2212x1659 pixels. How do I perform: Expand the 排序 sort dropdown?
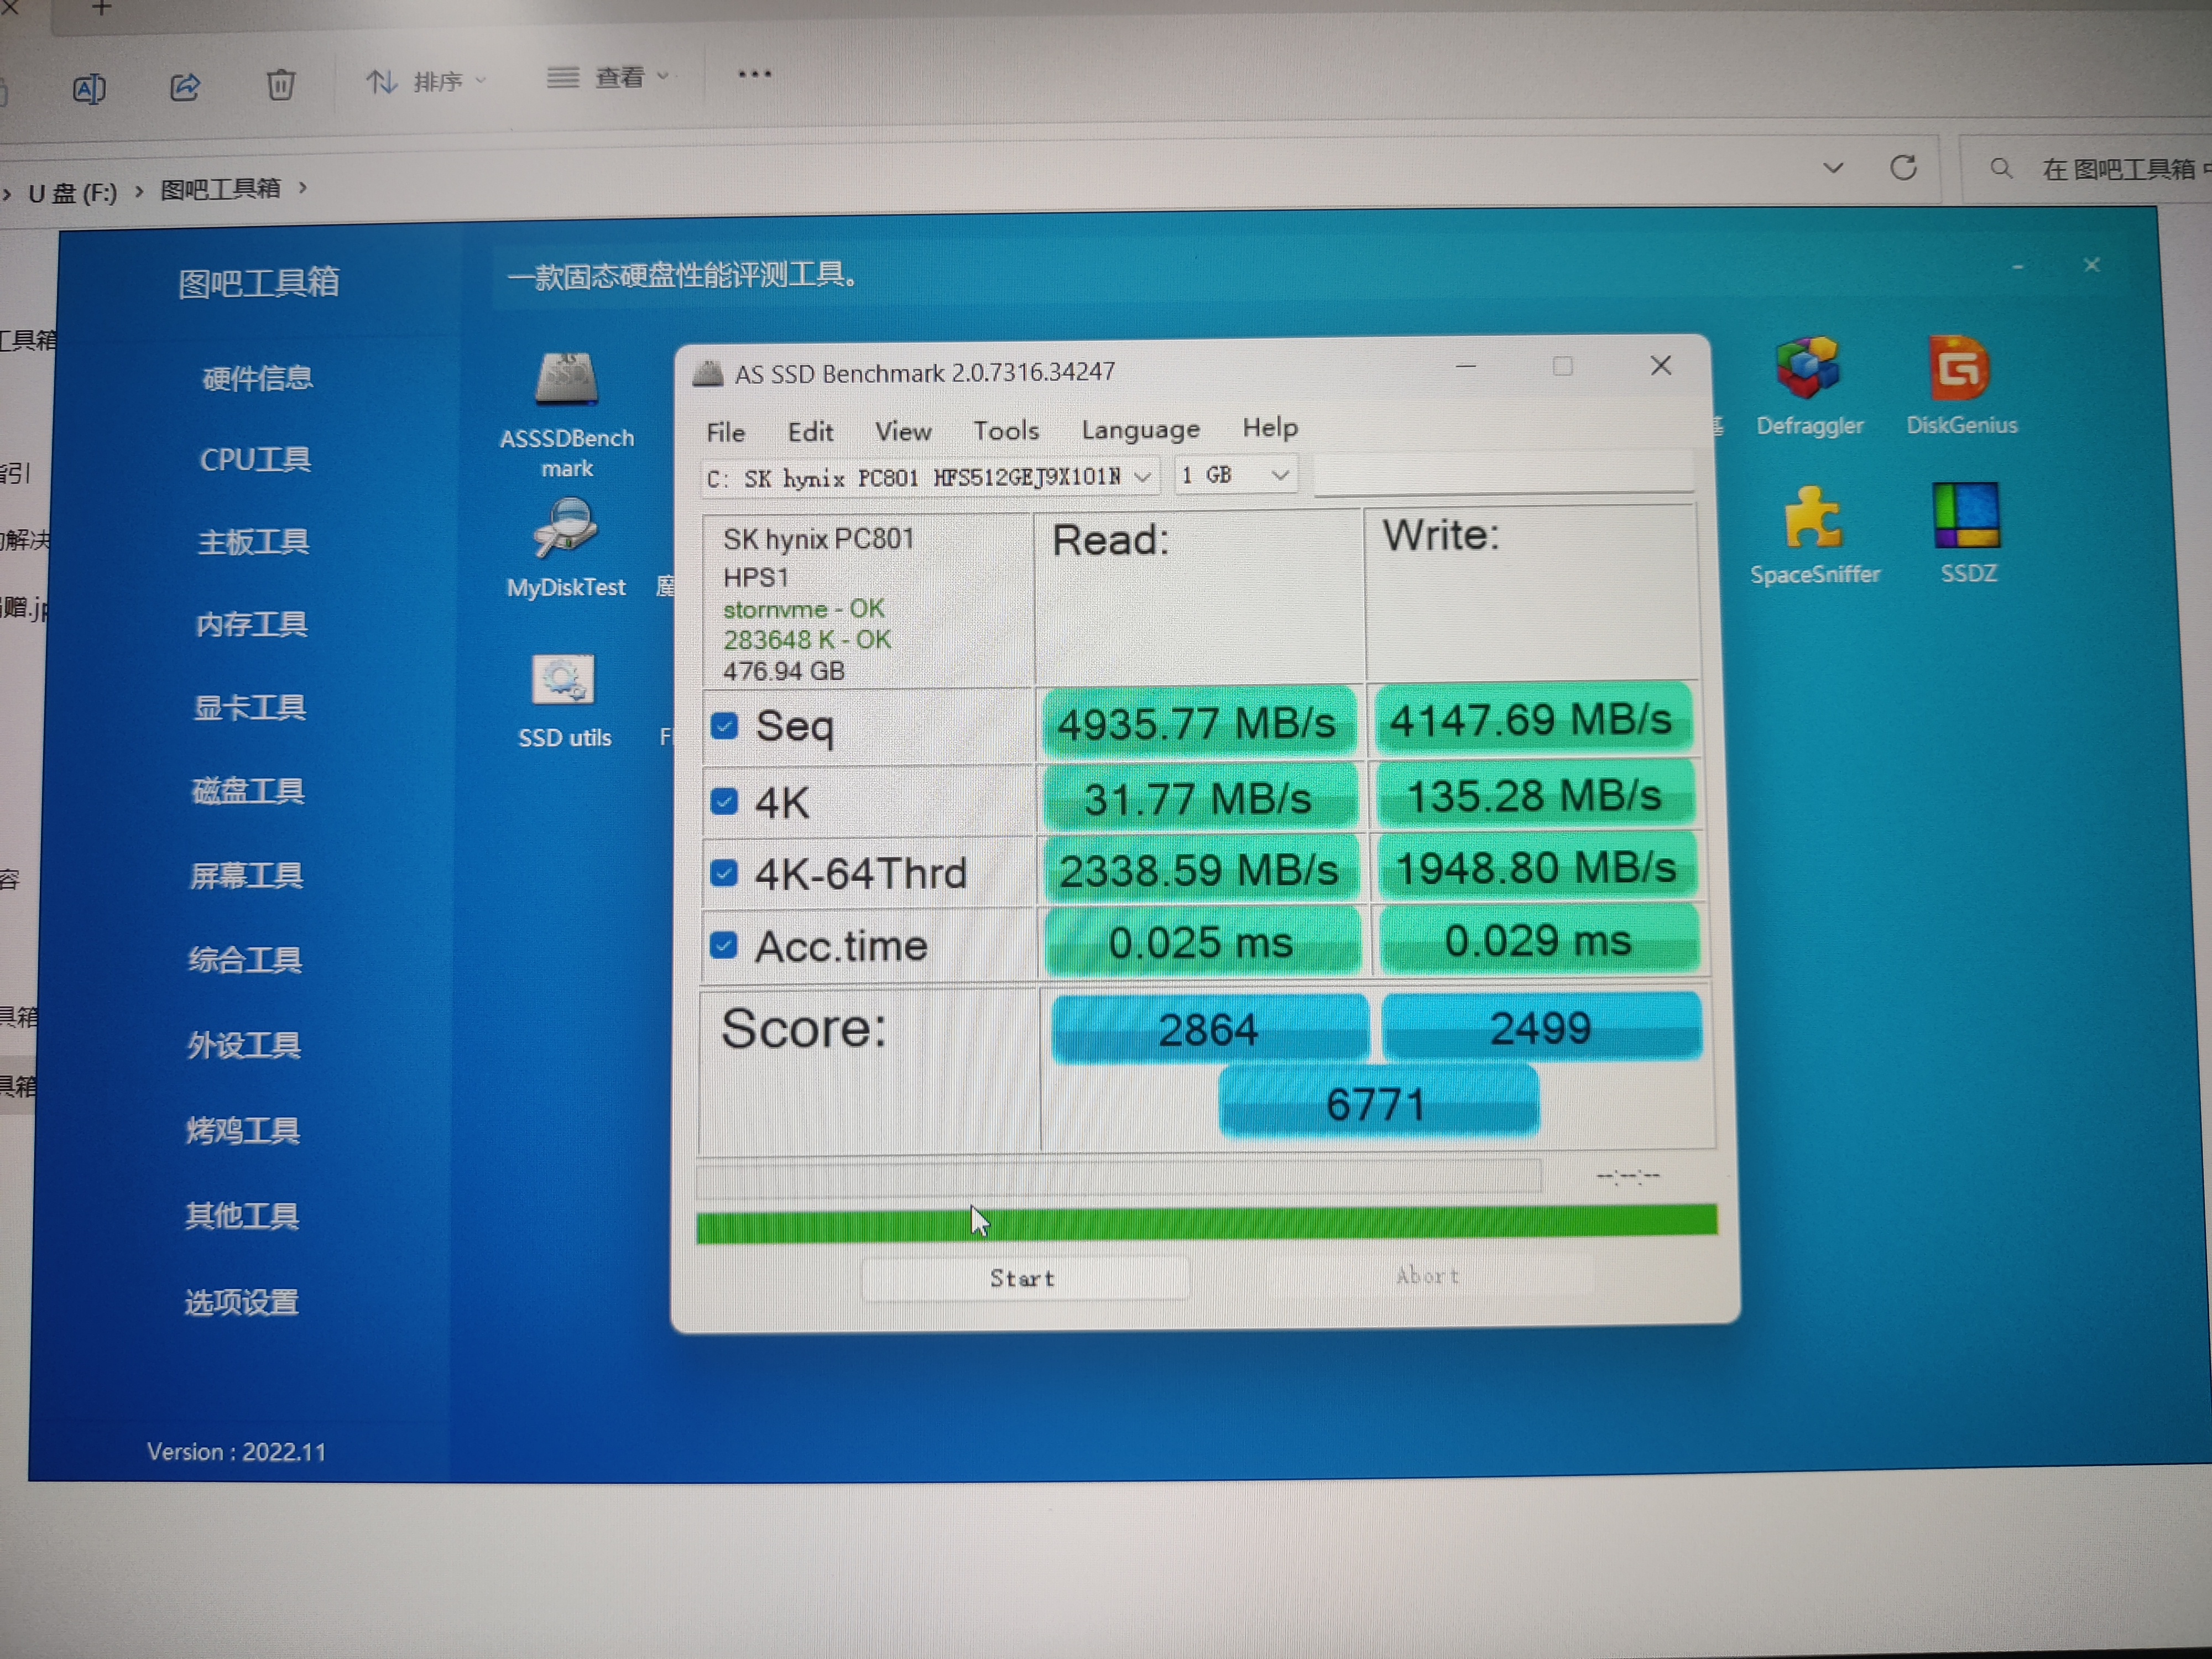point(481,80)
